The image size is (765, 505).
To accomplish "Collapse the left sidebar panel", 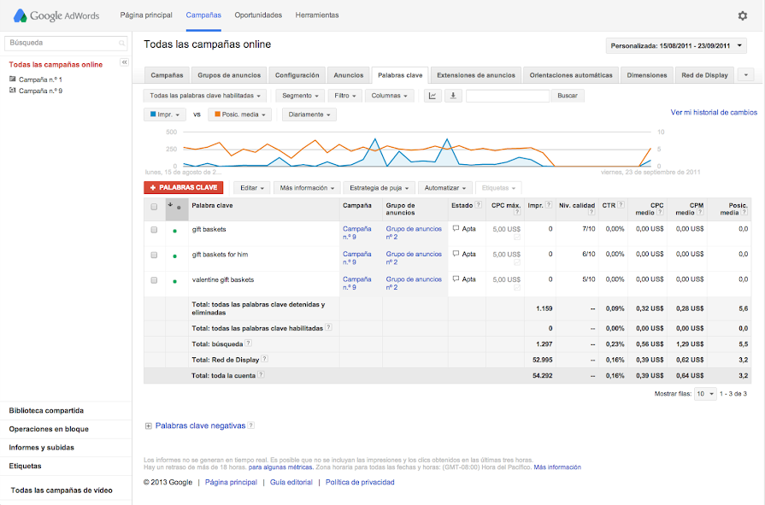I will (124, 62).
